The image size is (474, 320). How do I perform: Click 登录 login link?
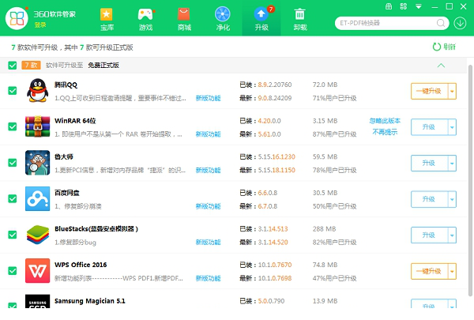pyautogui.click(x=40, y=24)
